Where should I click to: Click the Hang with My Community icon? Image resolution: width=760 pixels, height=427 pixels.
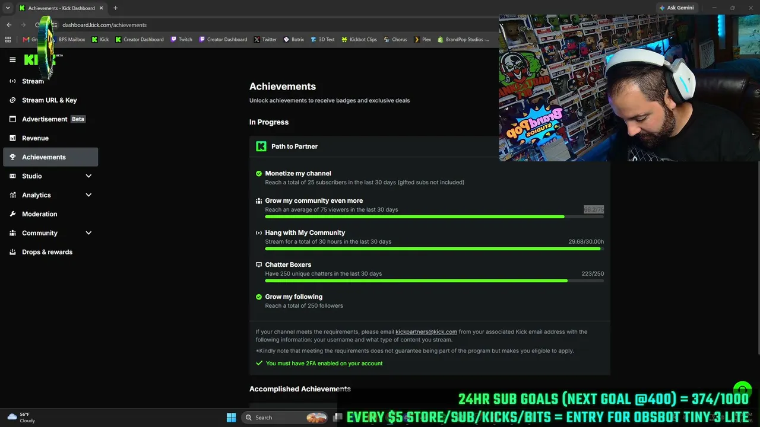click(x=259, y=233)
